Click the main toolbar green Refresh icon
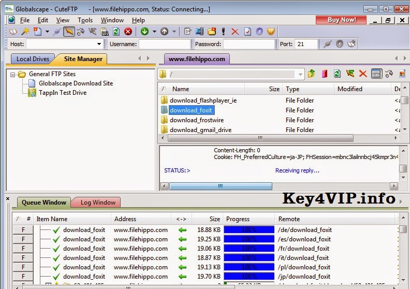Image resolution: width=410 pixels, height=289 pixels. pyautogui.click(x=116, y=32)
